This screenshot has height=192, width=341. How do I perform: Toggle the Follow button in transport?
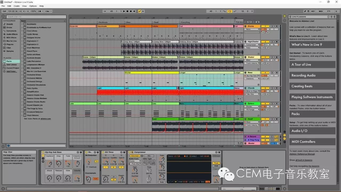click(x=104, y=11)
